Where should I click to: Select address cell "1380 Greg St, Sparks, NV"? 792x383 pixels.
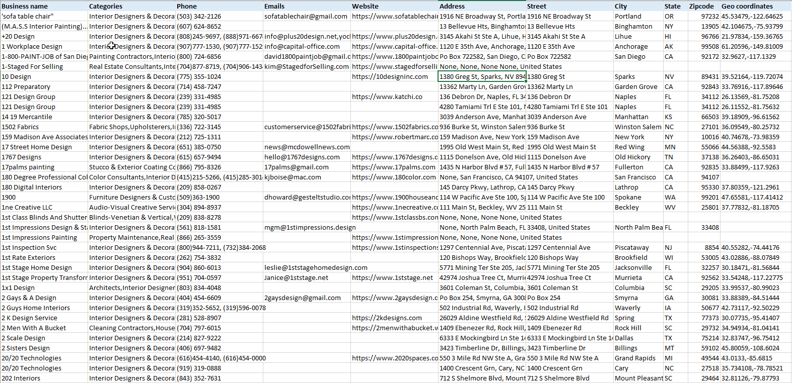[x=482, y=76]
